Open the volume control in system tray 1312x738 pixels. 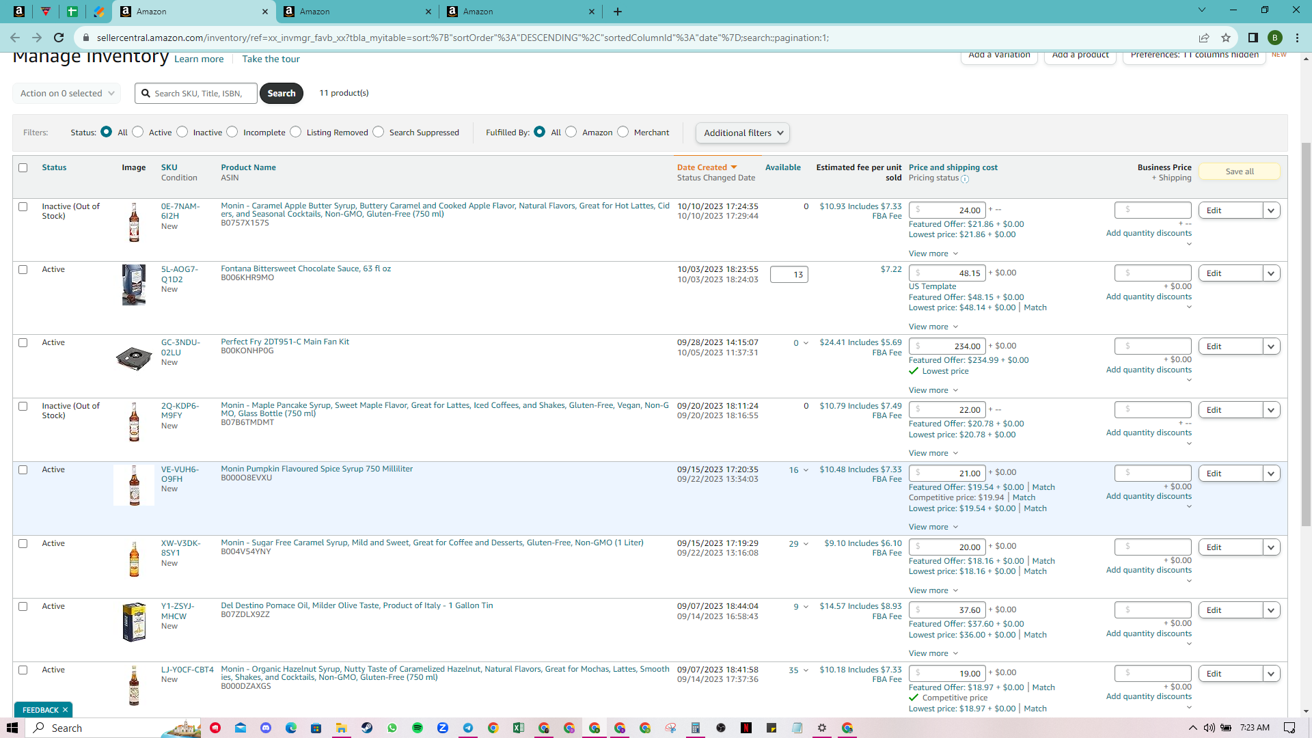point(1209,728)
